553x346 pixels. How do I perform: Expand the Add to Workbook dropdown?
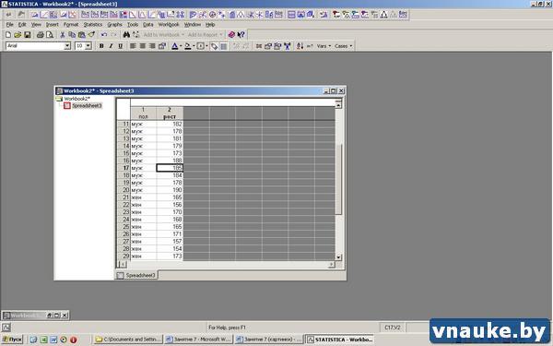[182, 35]
